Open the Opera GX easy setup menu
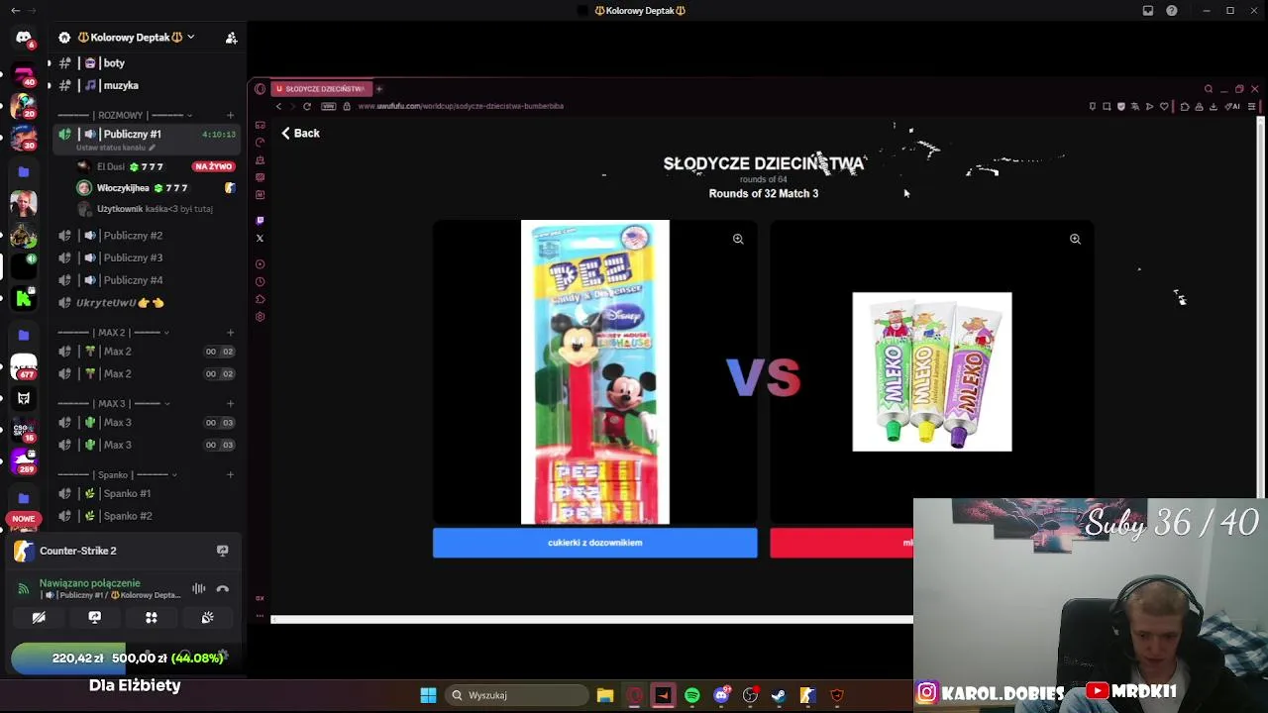Image resolution: width=1268 pixels, height=713 pixels. 1252,106
